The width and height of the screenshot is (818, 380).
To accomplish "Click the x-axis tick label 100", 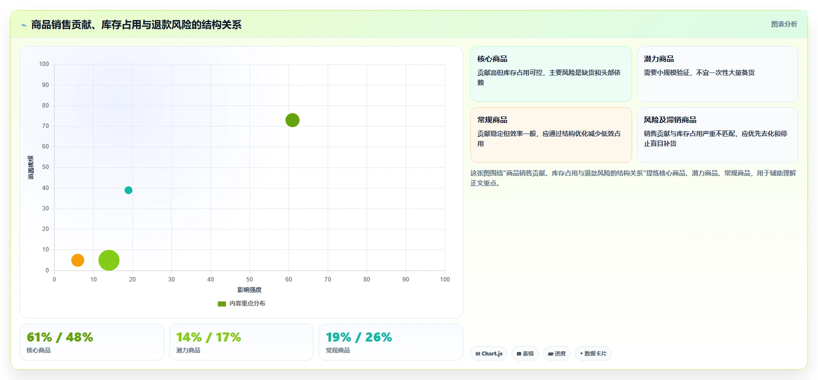I will [445, 279].
